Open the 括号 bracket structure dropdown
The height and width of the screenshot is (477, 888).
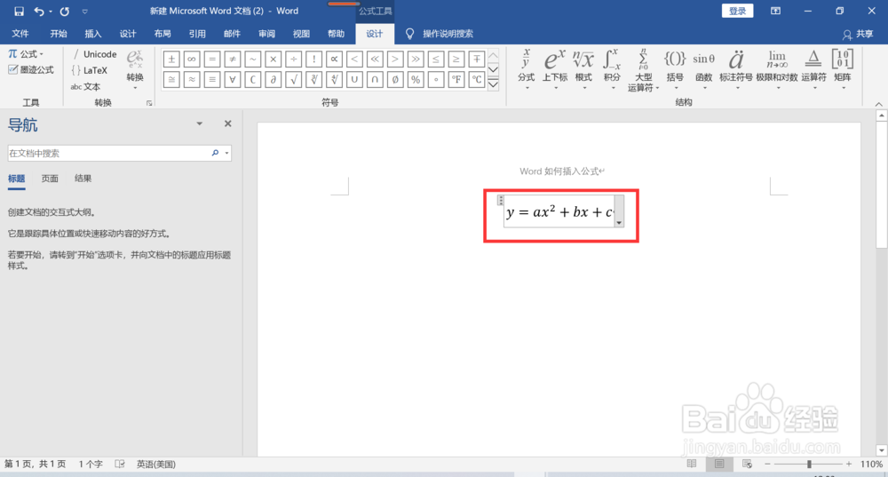tap(675, 69)
